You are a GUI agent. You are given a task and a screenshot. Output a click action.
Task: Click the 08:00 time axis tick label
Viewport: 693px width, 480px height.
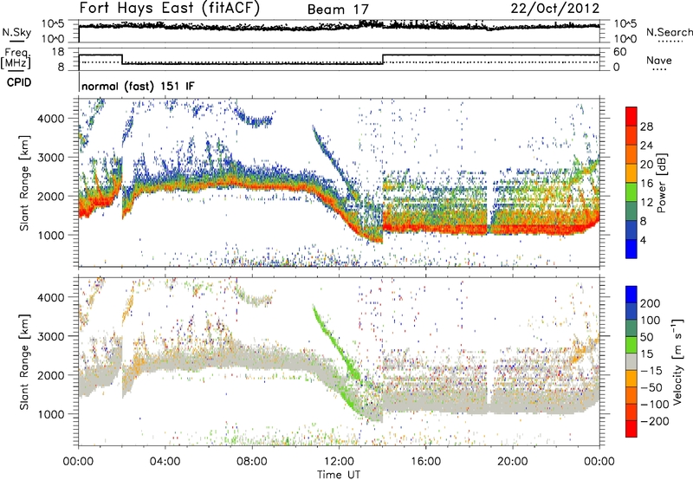252,461
